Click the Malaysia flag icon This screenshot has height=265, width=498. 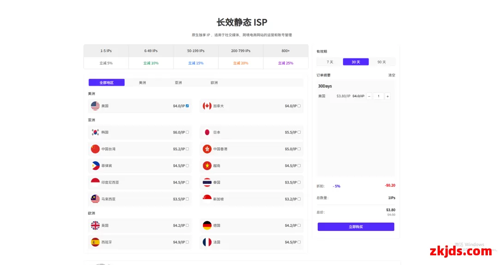point(95,199)
